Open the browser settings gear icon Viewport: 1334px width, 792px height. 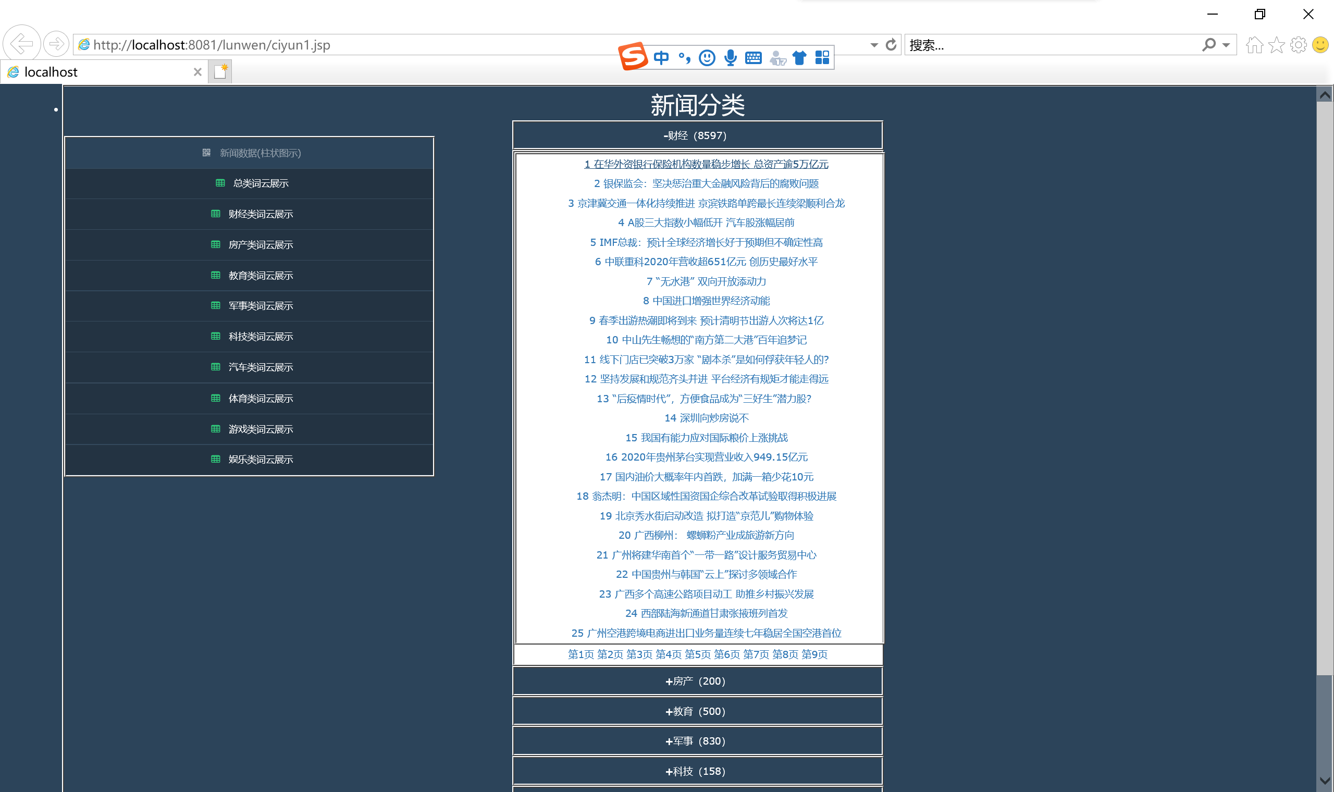[x=1298, y=45]
